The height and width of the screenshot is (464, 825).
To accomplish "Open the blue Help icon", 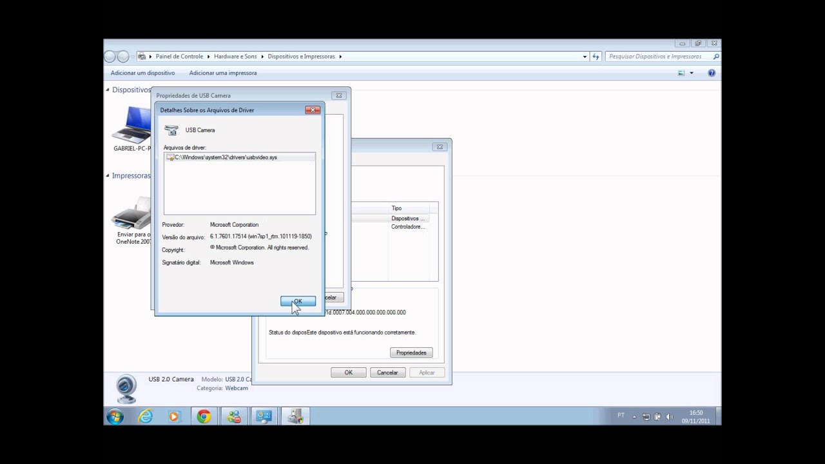I will pos(712,73).
